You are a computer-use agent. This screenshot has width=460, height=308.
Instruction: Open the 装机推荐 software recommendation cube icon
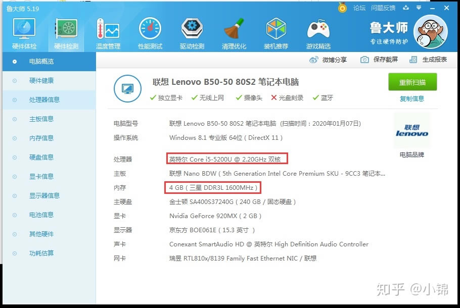click(276, 33)
